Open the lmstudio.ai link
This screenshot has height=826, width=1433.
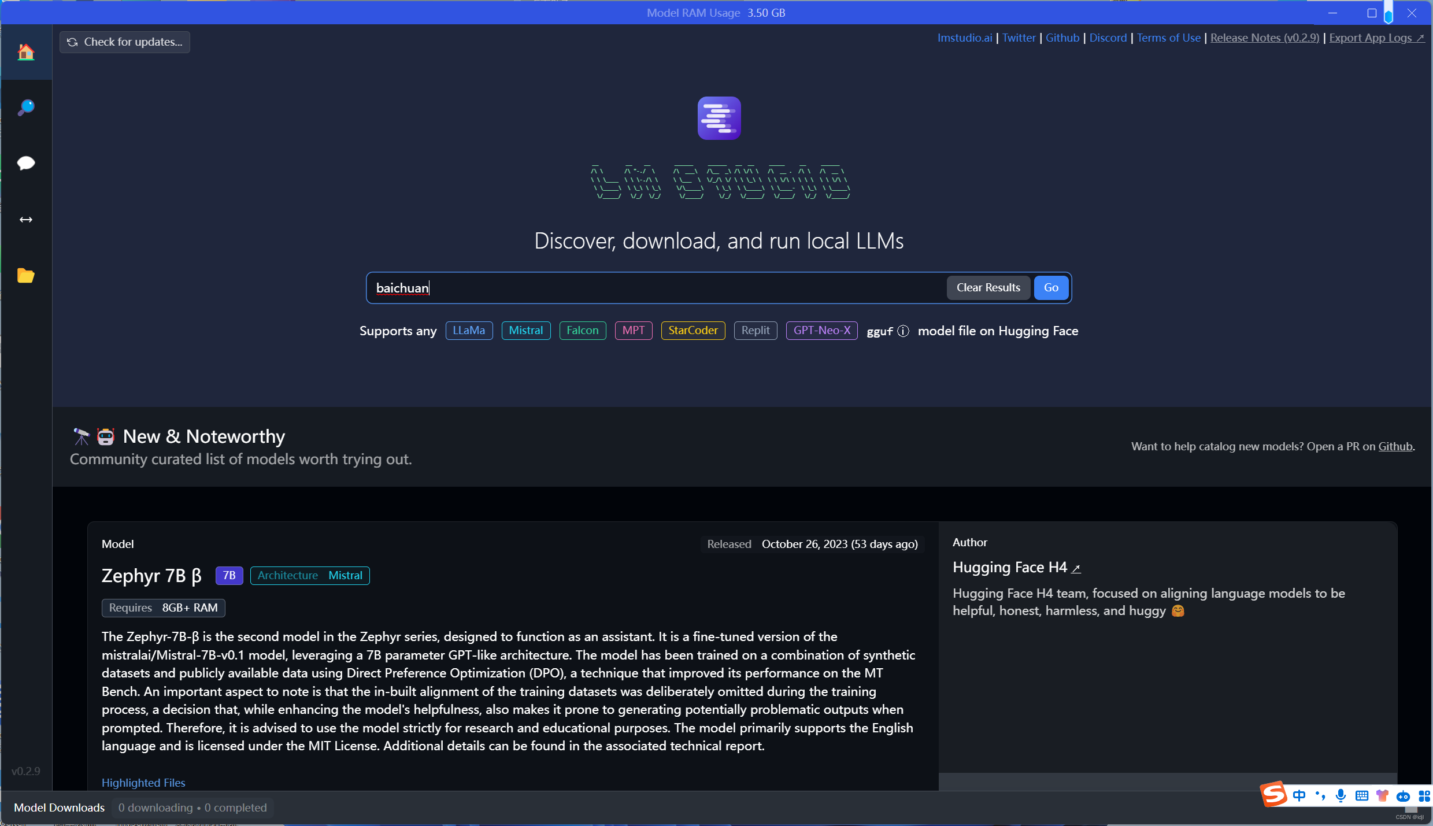point(964,38)
